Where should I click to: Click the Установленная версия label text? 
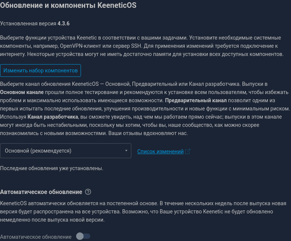click(x=28, y=24)
